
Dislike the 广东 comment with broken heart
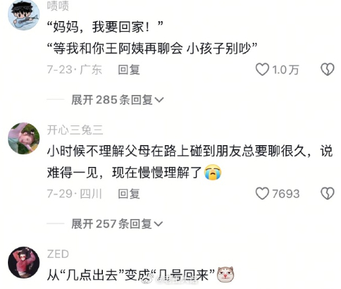click(327, 69)
